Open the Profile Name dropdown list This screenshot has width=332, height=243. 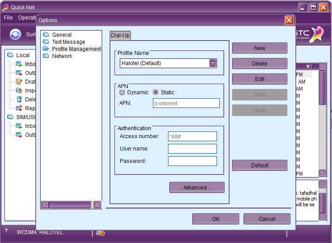pyautogui.click(x=213, y=63)
